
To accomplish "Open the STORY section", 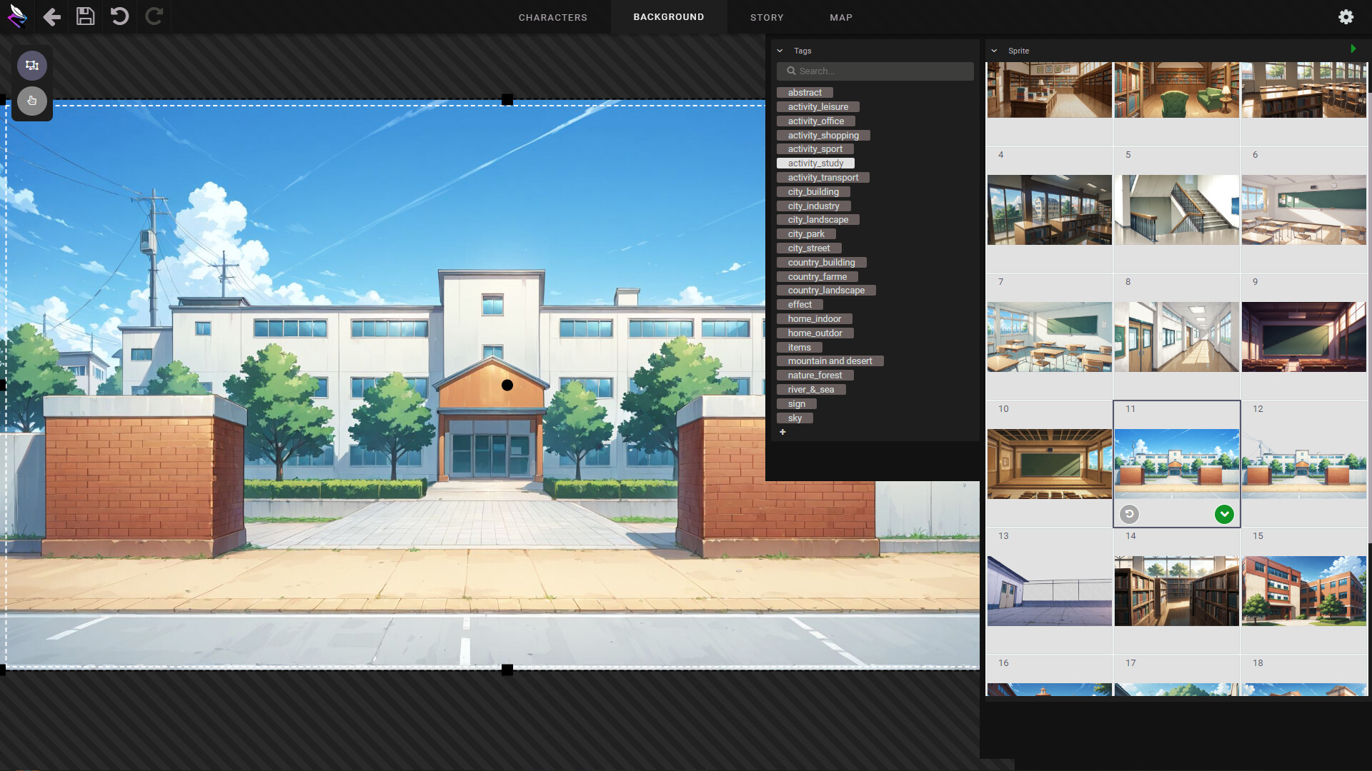I will (x=767, y=17).
